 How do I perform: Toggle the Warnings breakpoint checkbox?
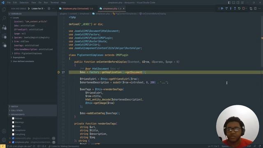point(13,123)
